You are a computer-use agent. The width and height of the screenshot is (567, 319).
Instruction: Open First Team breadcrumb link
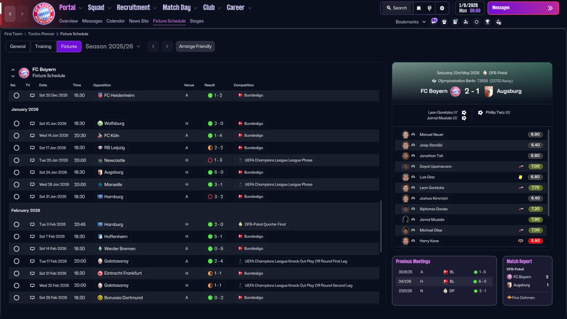pos(14,34)
